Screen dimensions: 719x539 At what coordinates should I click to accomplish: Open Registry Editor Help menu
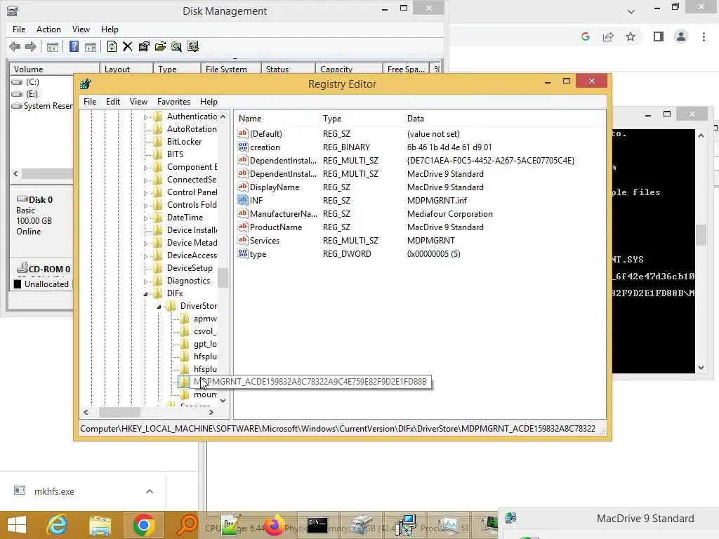pyautogui.click(x=209, y=102)
